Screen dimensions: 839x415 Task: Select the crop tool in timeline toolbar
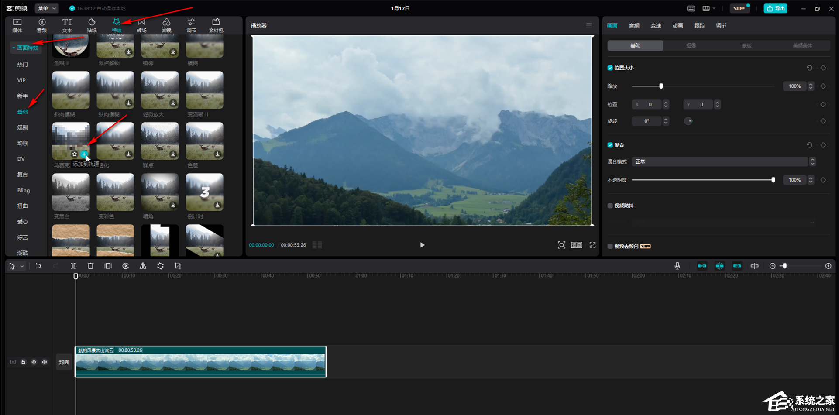click(x=178, y=266)
